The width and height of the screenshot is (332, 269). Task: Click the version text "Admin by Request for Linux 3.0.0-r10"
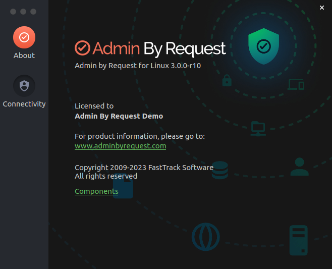click(x=138, y=66)
